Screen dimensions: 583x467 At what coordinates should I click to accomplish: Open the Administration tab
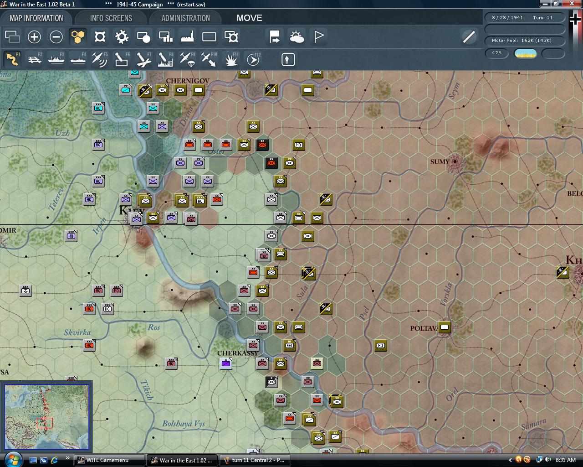(185, 18)
